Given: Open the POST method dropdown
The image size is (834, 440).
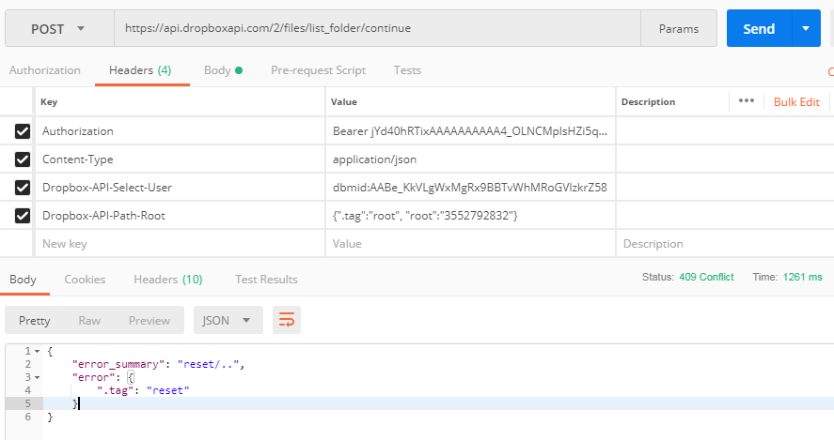Looking at the screenshot, I should tap(59, 29).
